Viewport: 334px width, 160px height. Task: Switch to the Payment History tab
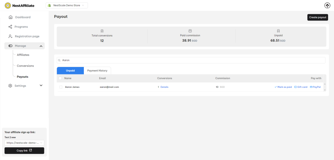pyautogui.click(x=97, y=71)
